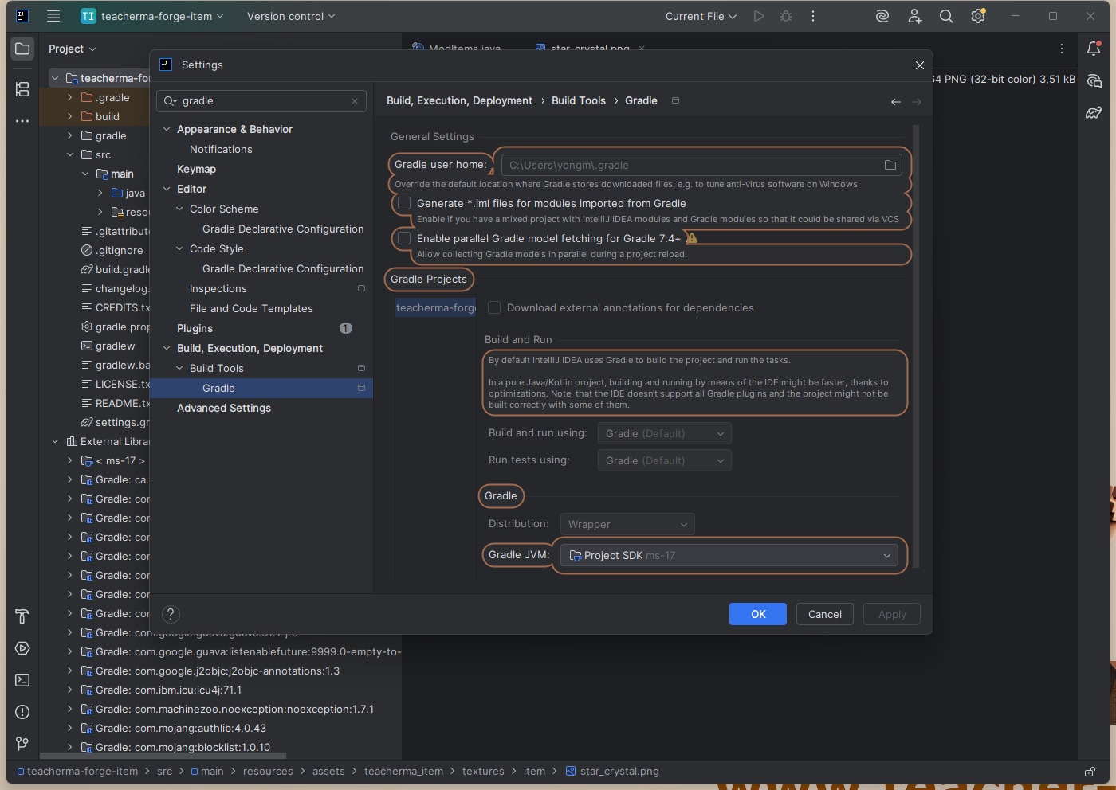
Task: Click the Cancel button
Action: coord(825,614)
